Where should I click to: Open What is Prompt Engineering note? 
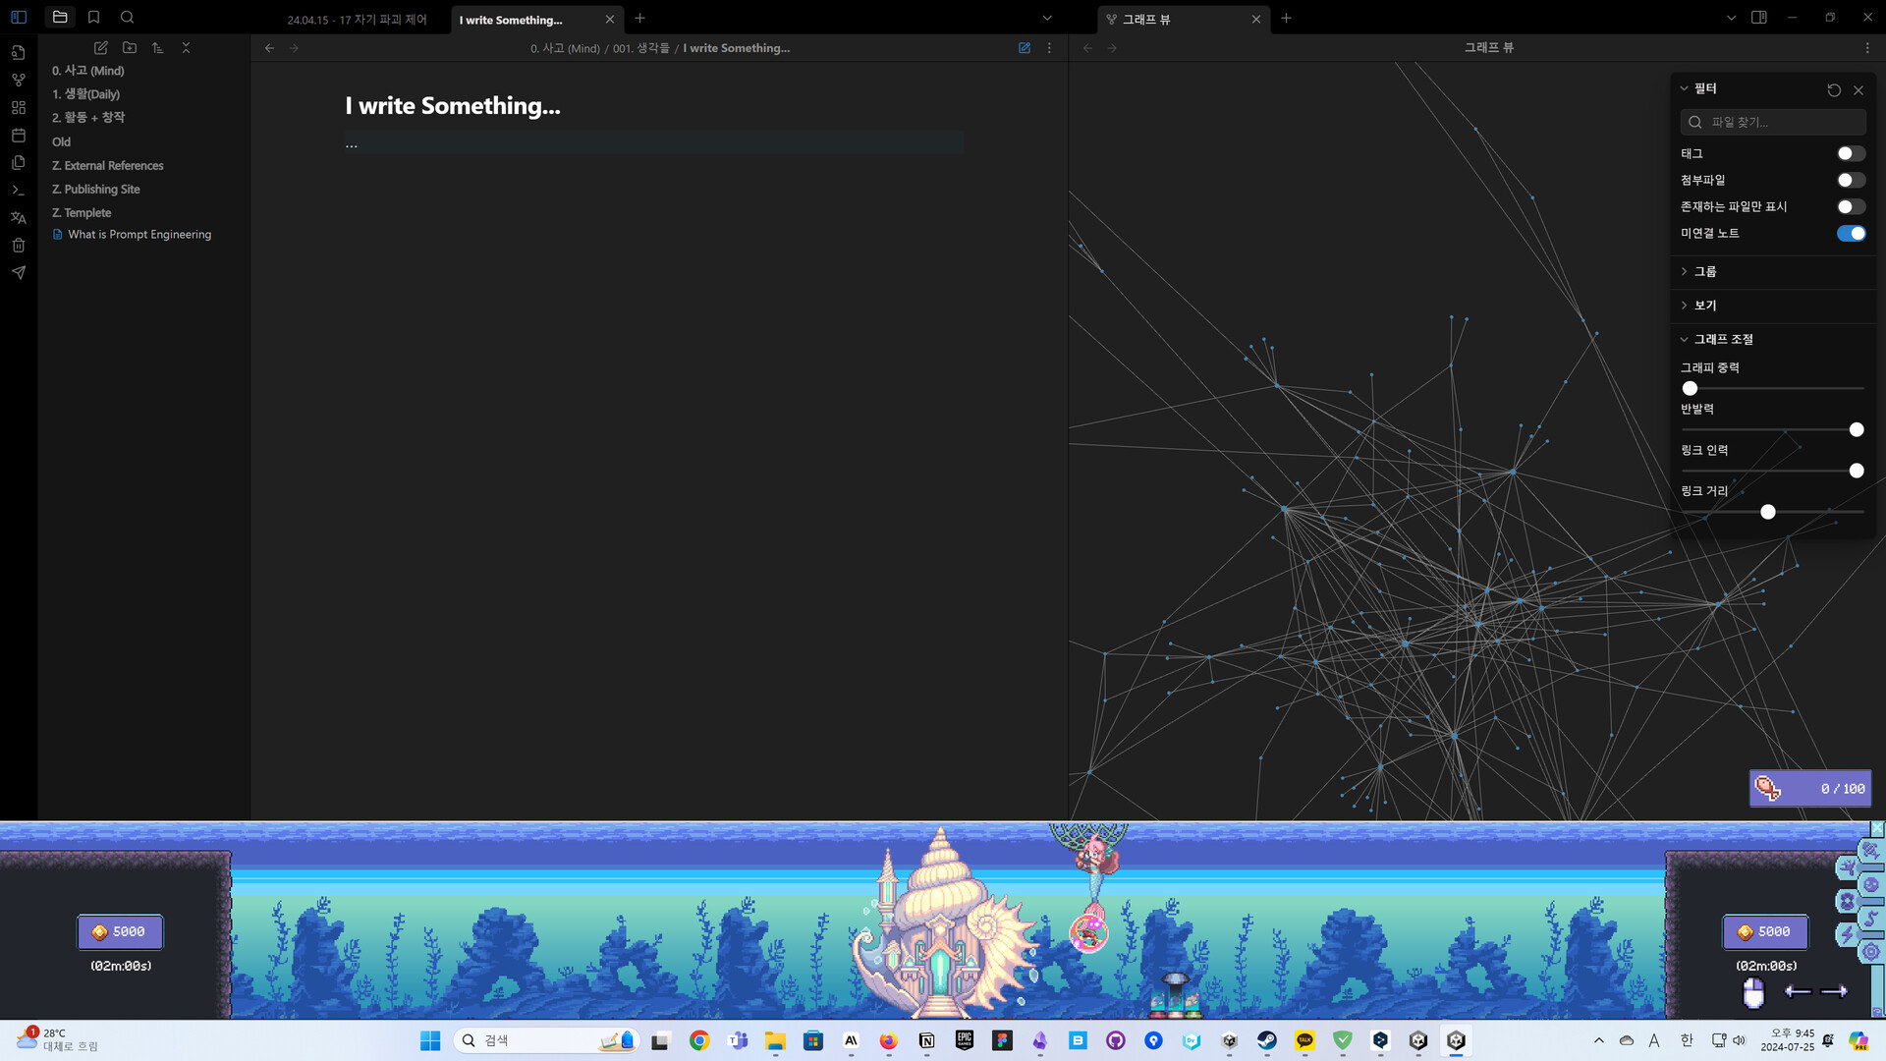pyautogui.click(x=139, y=235)
